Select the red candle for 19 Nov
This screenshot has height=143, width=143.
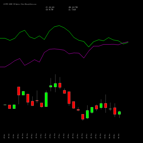69,98
